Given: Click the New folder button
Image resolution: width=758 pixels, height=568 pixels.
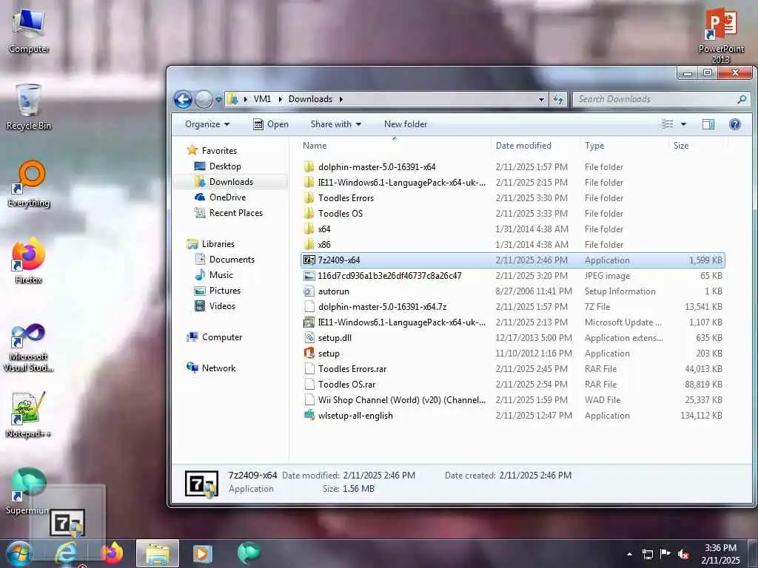Looking at the screenshot, I should 406,124.
